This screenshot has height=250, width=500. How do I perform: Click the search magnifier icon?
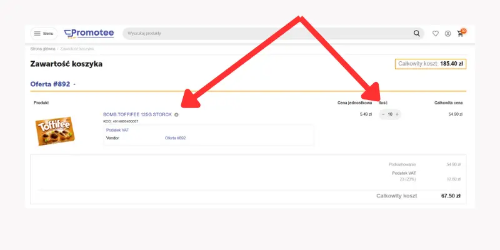(417, 34)
